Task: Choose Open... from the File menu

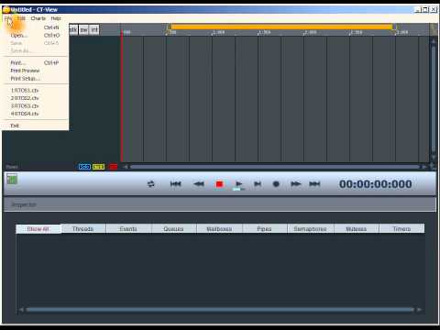Action: tap(35, 36)
